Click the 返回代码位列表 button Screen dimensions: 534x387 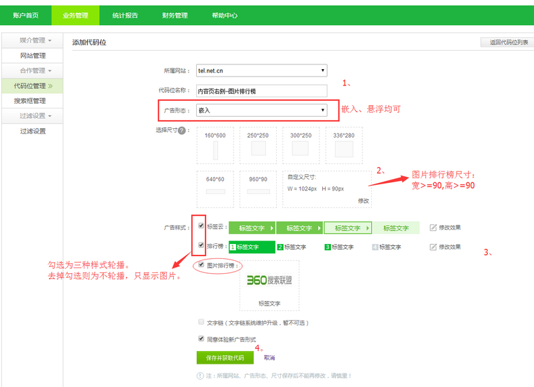coord(508,42)
